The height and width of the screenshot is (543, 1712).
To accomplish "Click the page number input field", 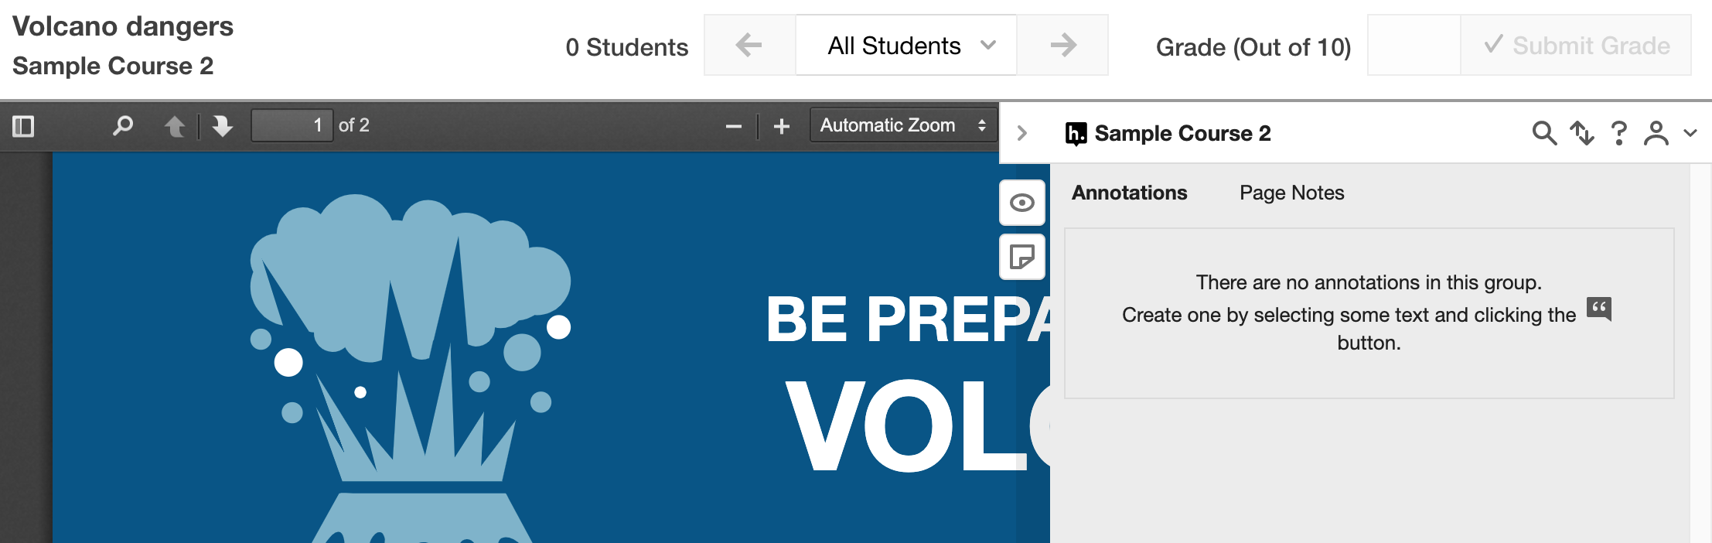I will point(292,125).
